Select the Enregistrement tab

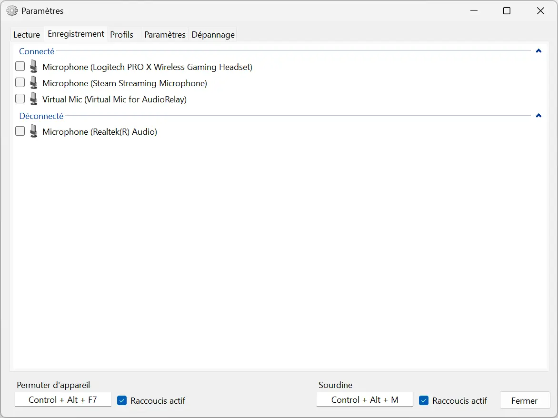76,34
